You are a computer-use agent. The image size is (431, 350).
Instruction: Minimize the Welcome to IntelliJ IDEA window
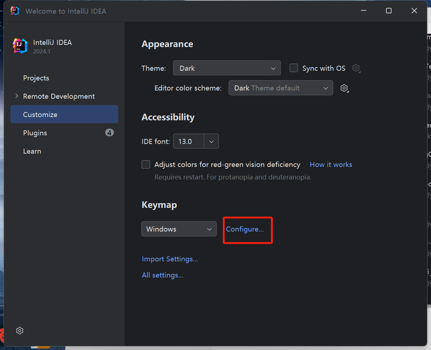click(x=363, y=11)
